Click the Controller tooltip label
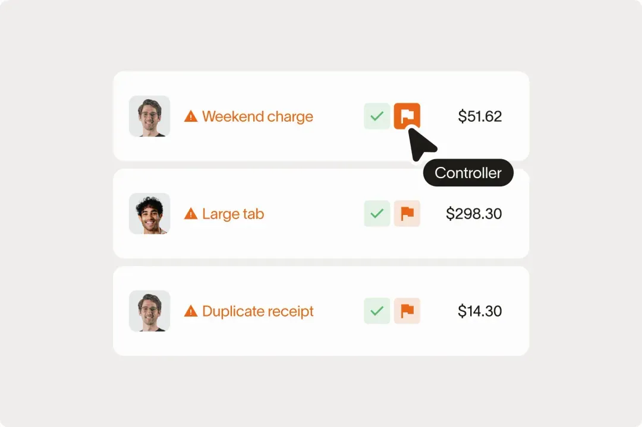The image size is (642, 427). pos(468,173)
